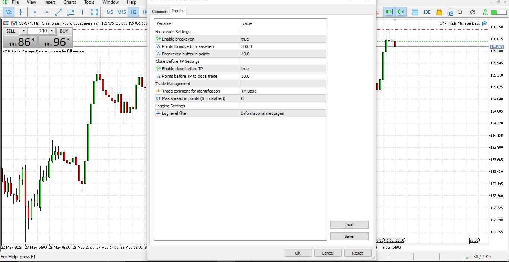Decrease lot volume with down arrow

tap(23, 31)
